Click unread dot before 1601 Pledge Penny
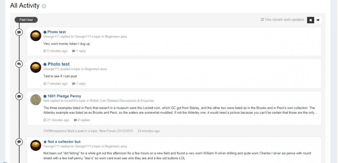339x163 pixels. point(45,96)
